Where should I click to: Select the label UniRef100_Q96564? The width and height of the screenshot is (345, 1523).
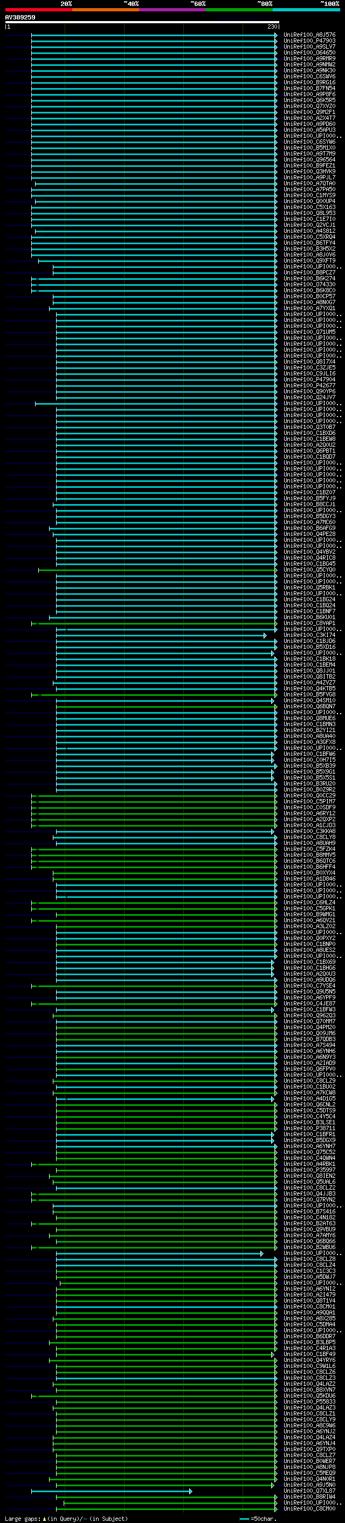[309, 159]
